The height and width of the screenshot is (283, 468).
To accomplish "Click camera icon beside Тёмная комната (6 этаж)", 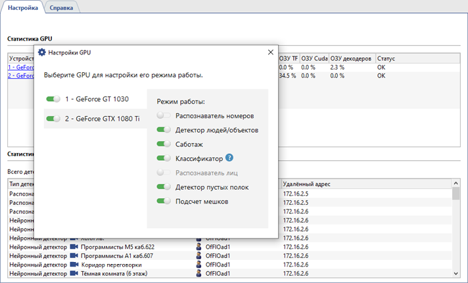I will (74, 272).
